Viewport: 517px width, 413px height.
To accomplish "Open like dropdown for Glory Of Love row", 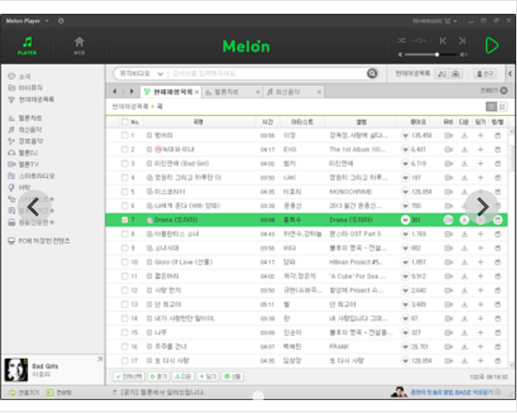I will [405, 262].
